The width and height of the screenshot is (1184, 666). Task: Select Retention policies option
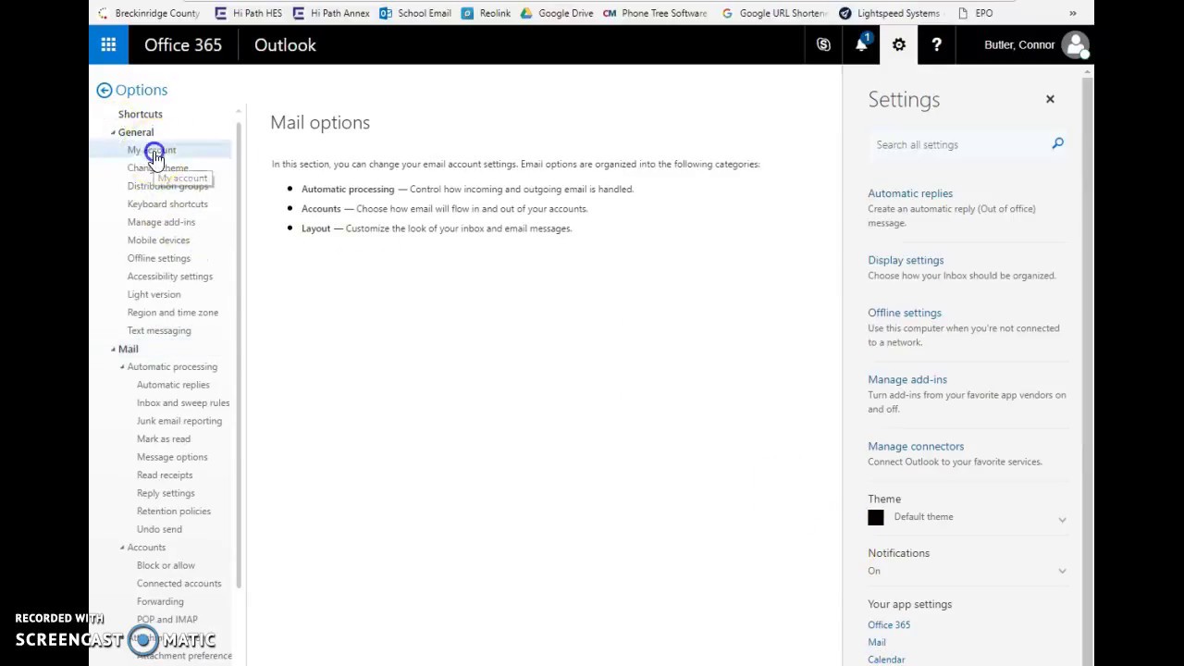coord(174,511)
